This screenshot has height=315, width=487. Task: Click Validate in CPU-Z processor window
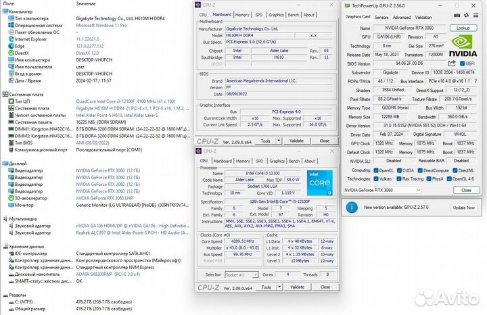(297, 287)
